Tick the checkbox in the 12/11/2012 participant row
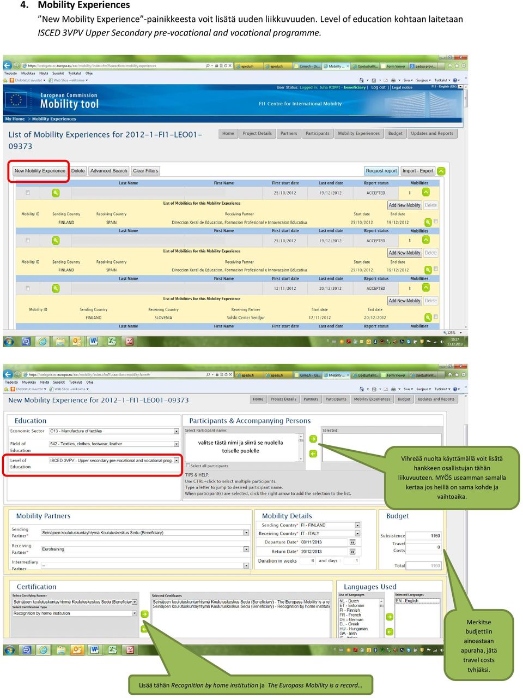 [x=28, y=288]
